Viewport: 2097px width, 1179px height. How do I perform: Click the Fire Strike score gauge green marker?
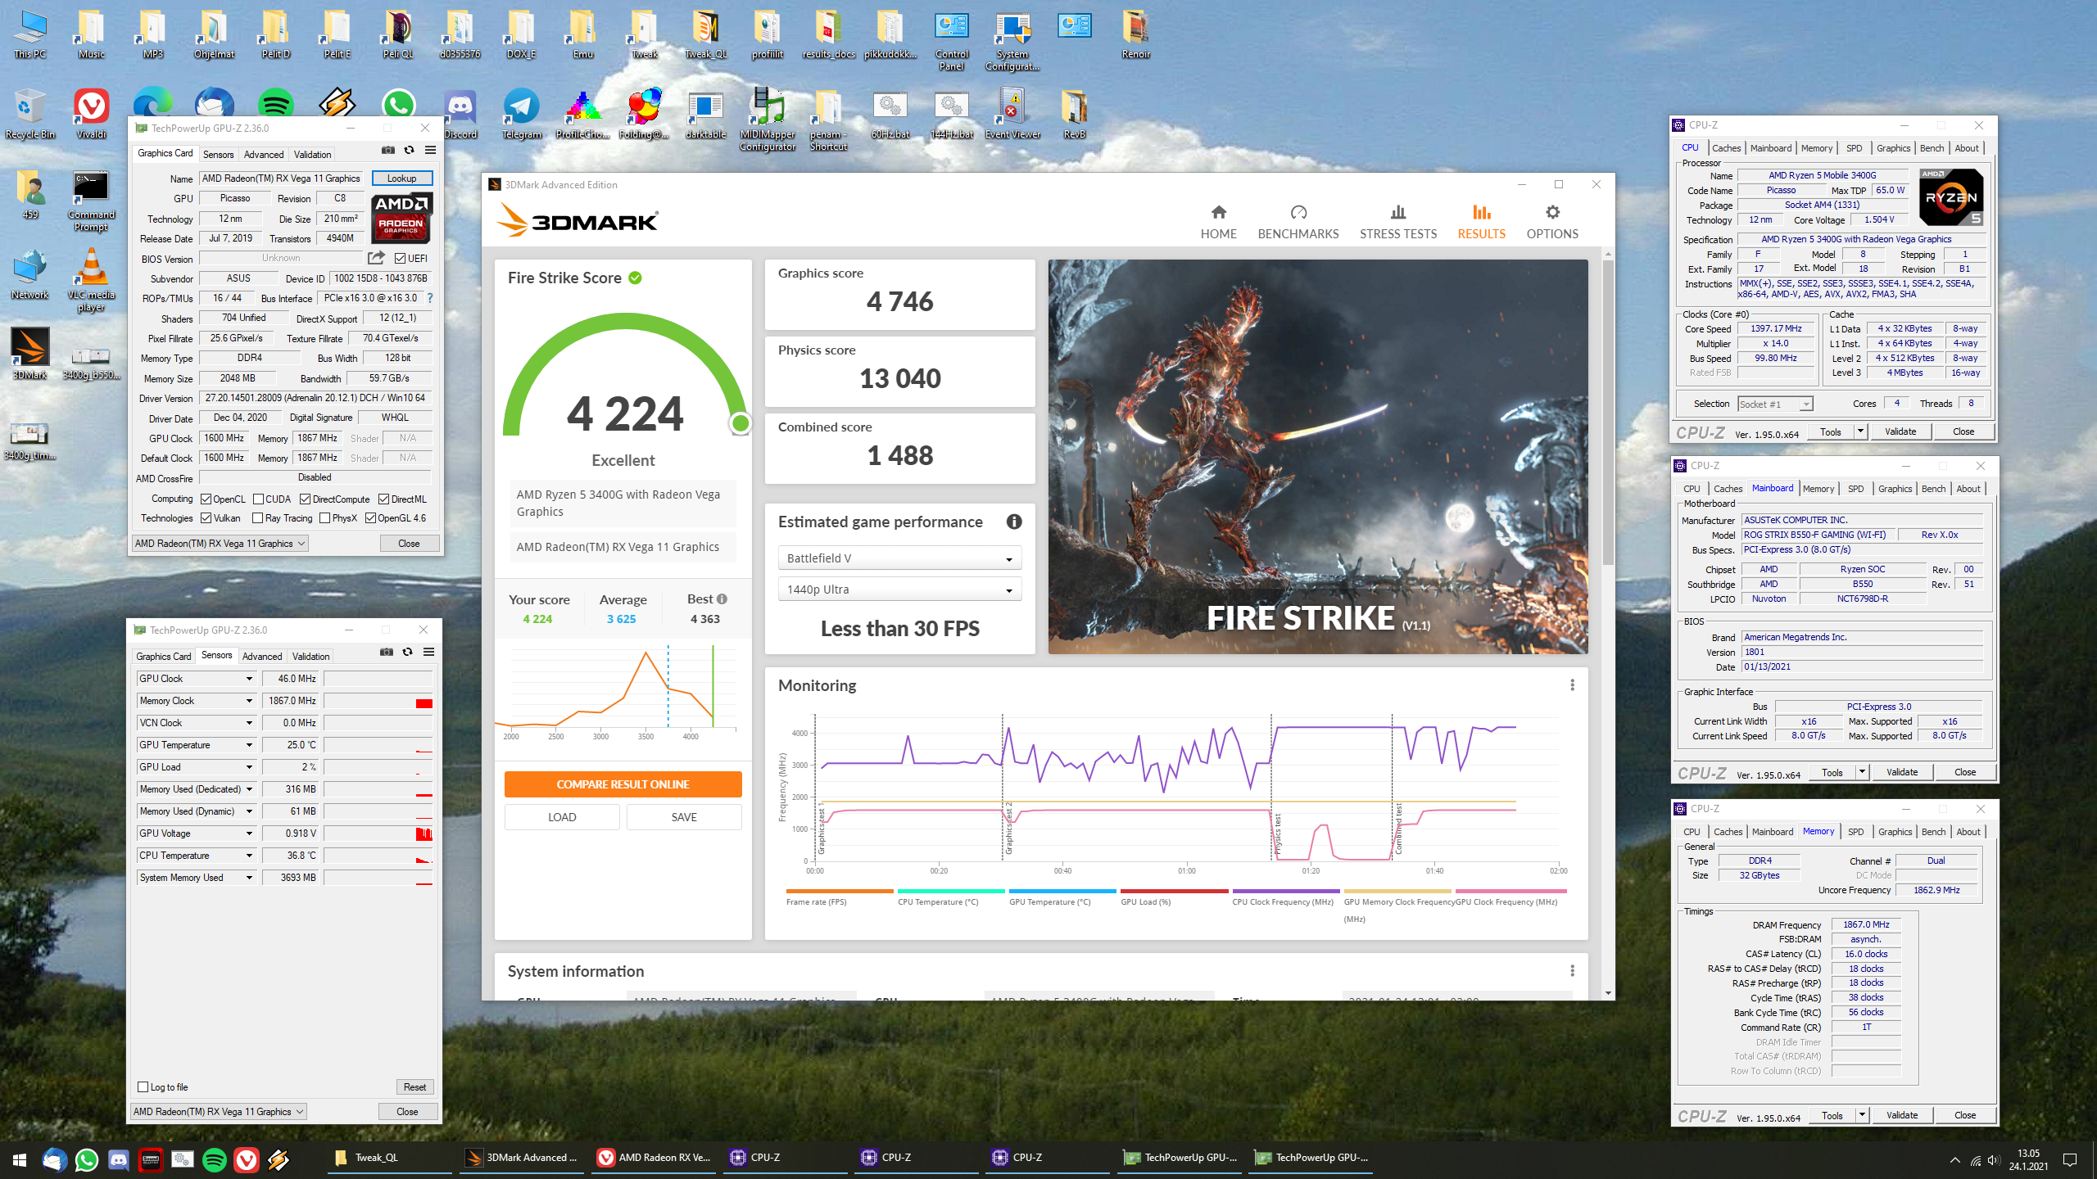[x=741, y=423]
